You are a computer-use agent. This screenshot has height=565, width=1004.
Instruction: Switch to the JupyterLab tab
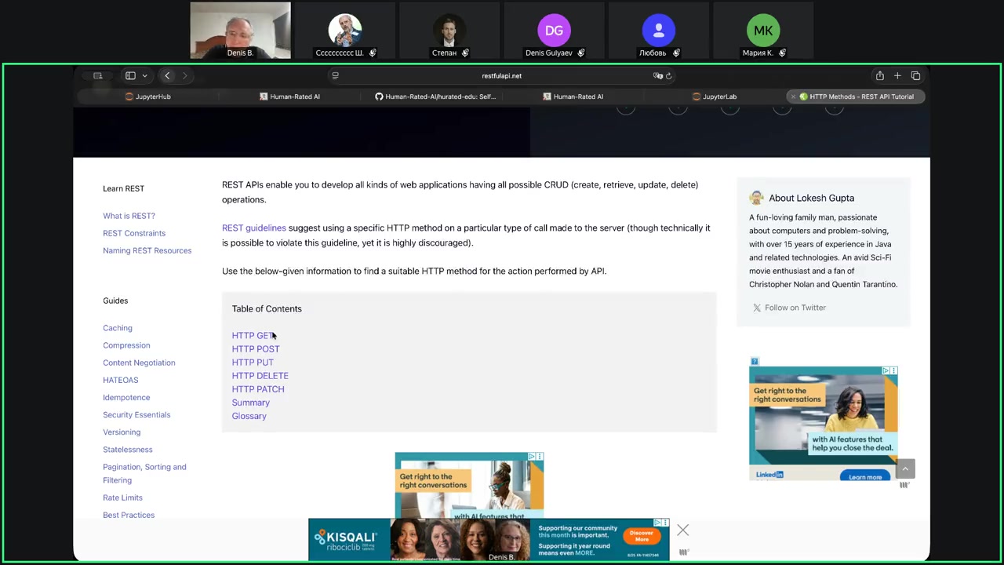[715, 97]
